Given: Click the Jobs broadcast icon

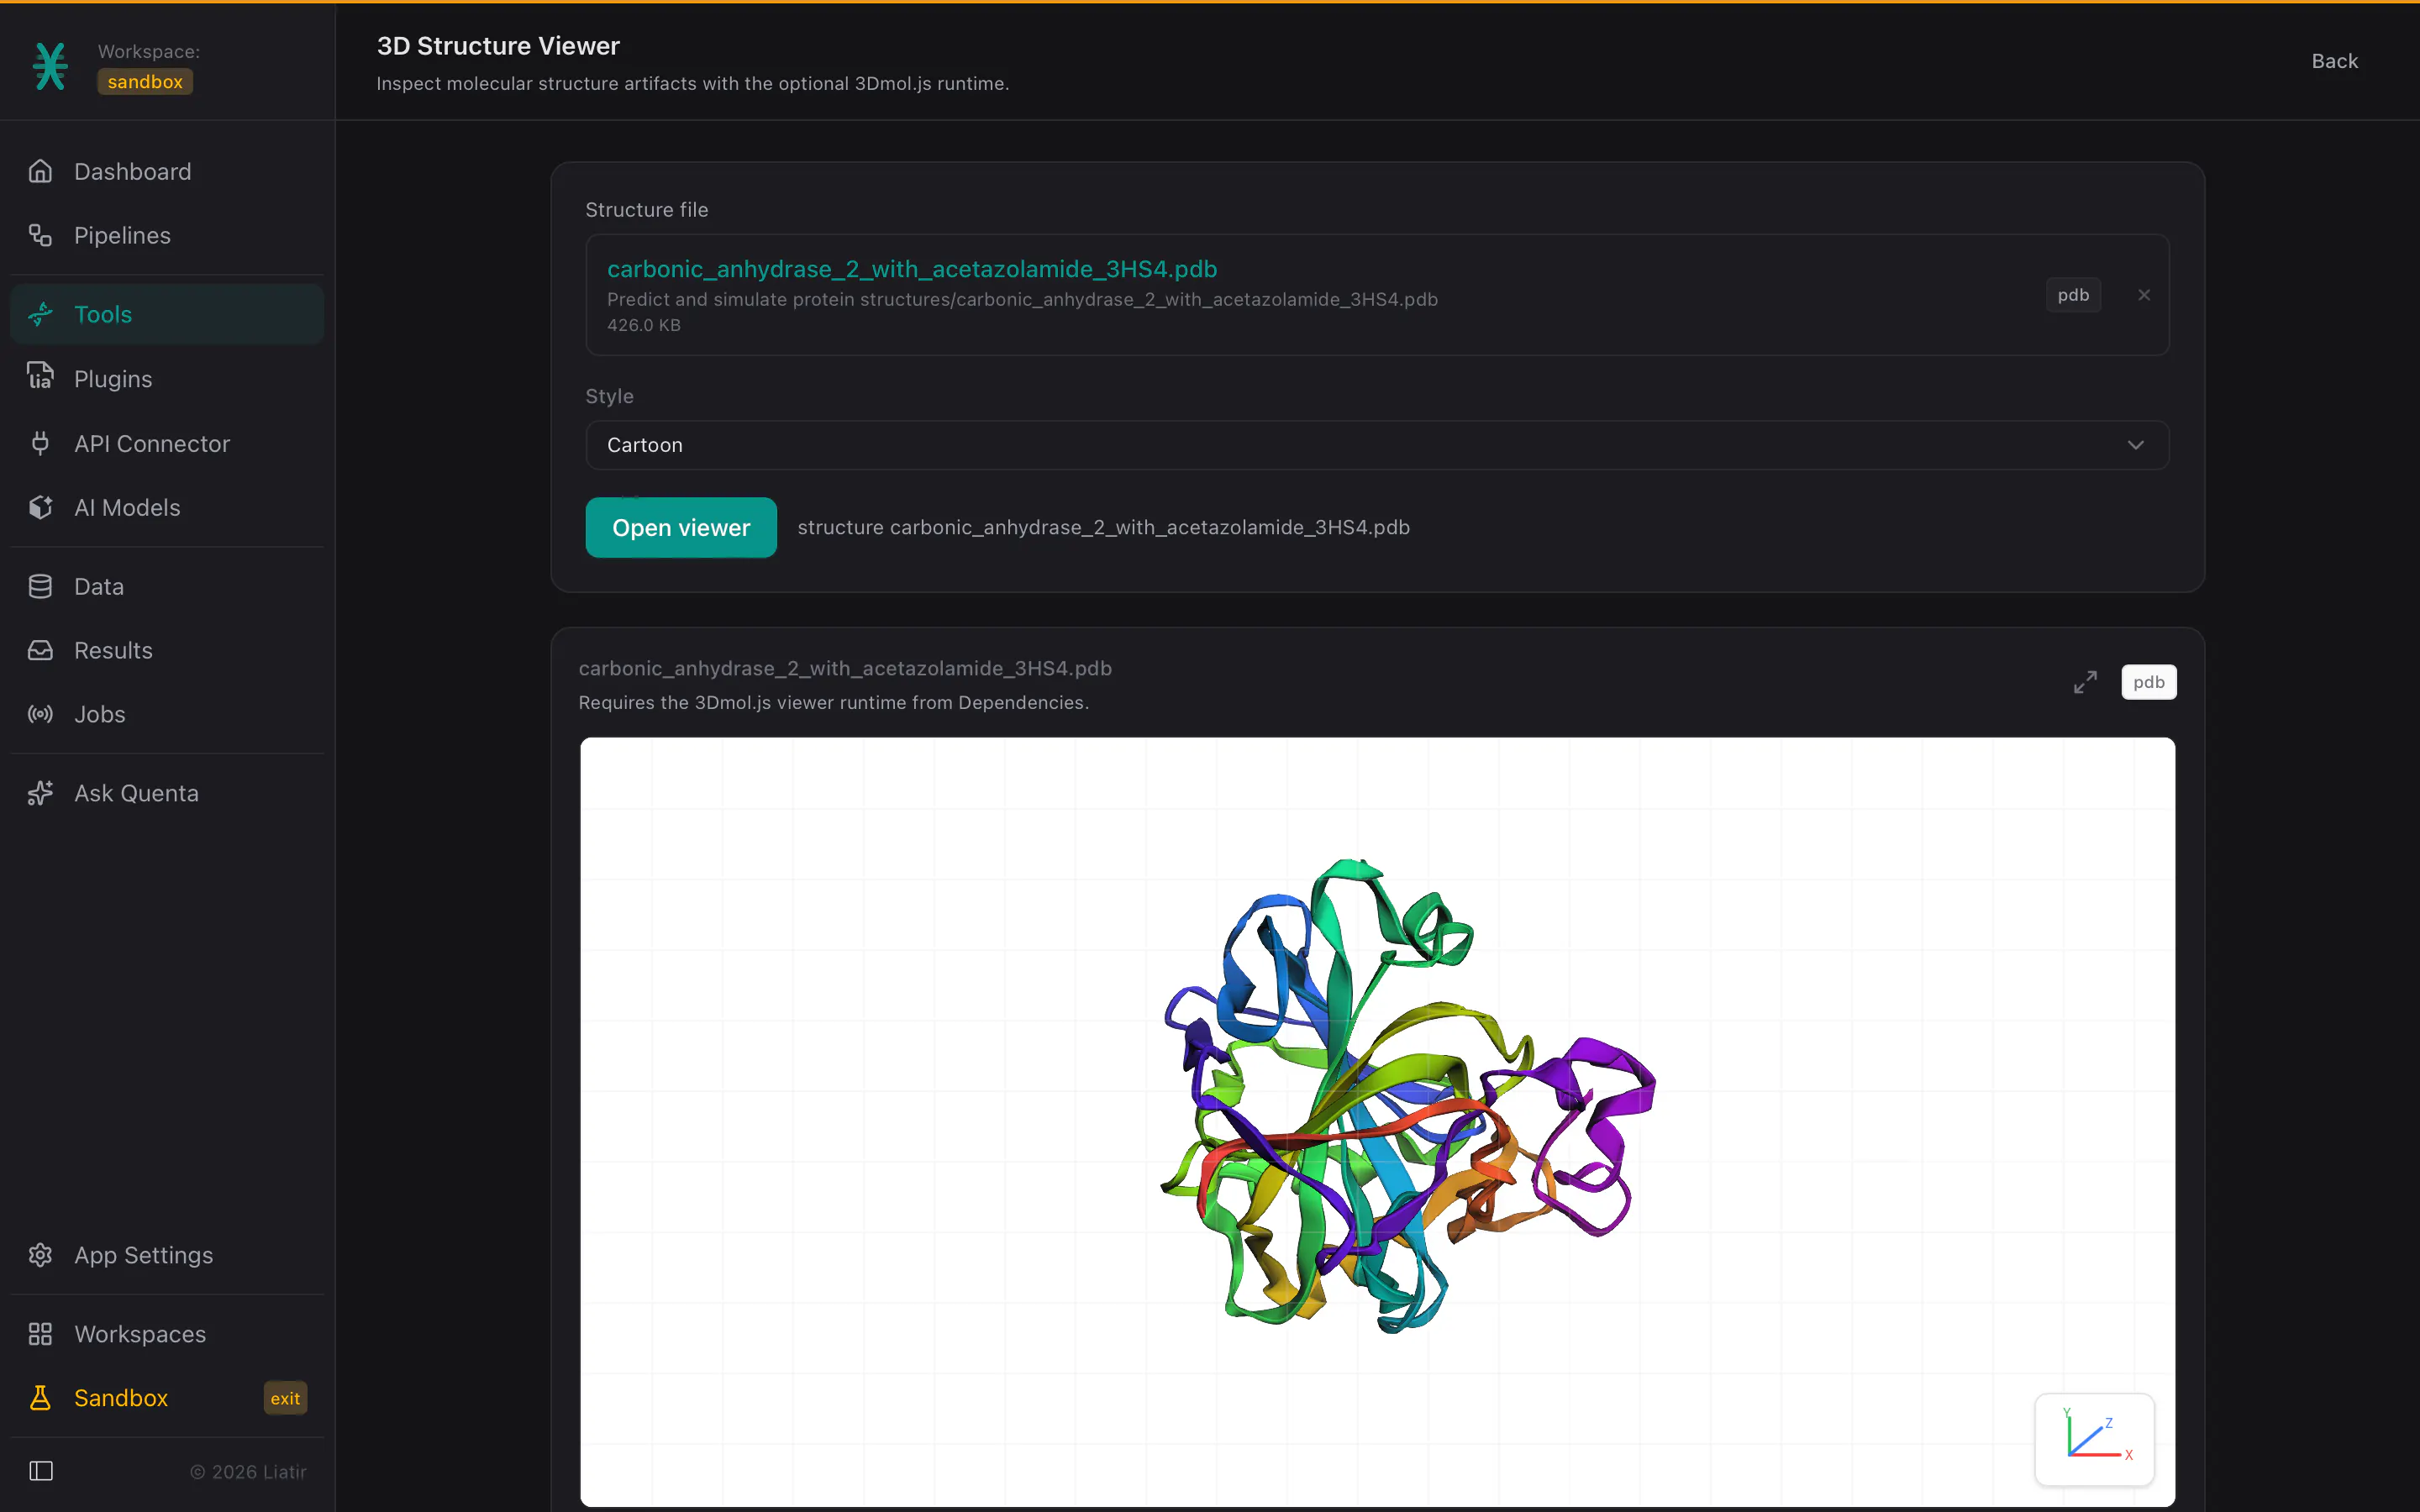Looking at the screenshot, I should 40,714.
